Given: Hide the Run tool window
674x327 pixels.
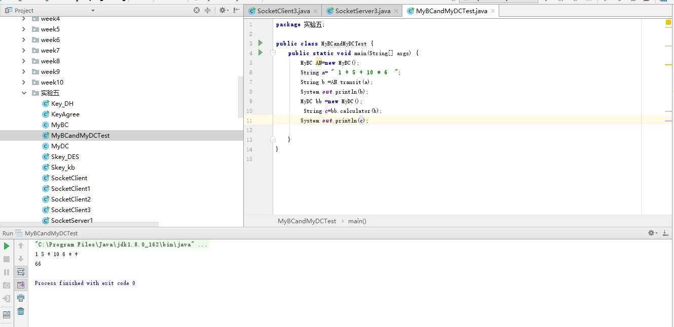Looking at the screenshot, I should tap(667, 233).
